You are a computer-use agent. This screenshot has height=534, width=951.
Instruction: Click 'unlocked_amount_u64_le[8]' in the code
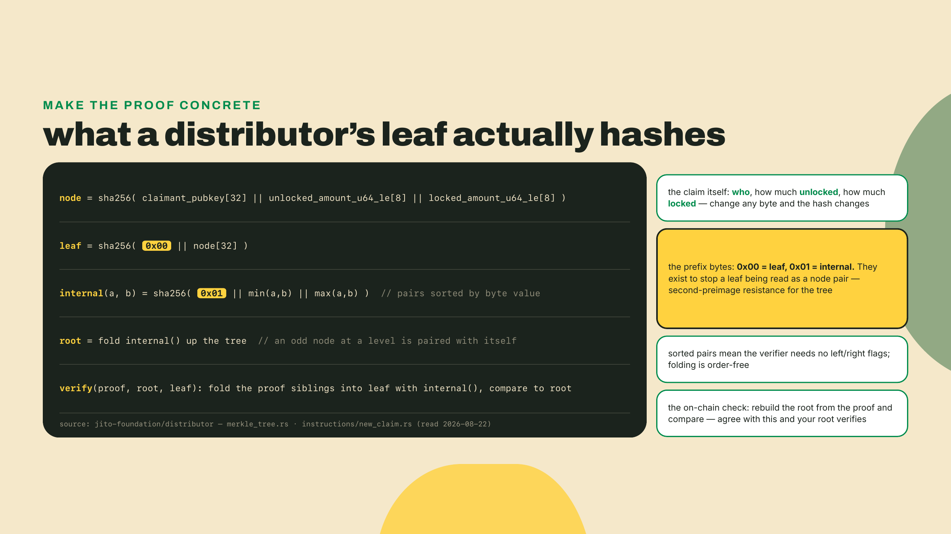[338, 198]
